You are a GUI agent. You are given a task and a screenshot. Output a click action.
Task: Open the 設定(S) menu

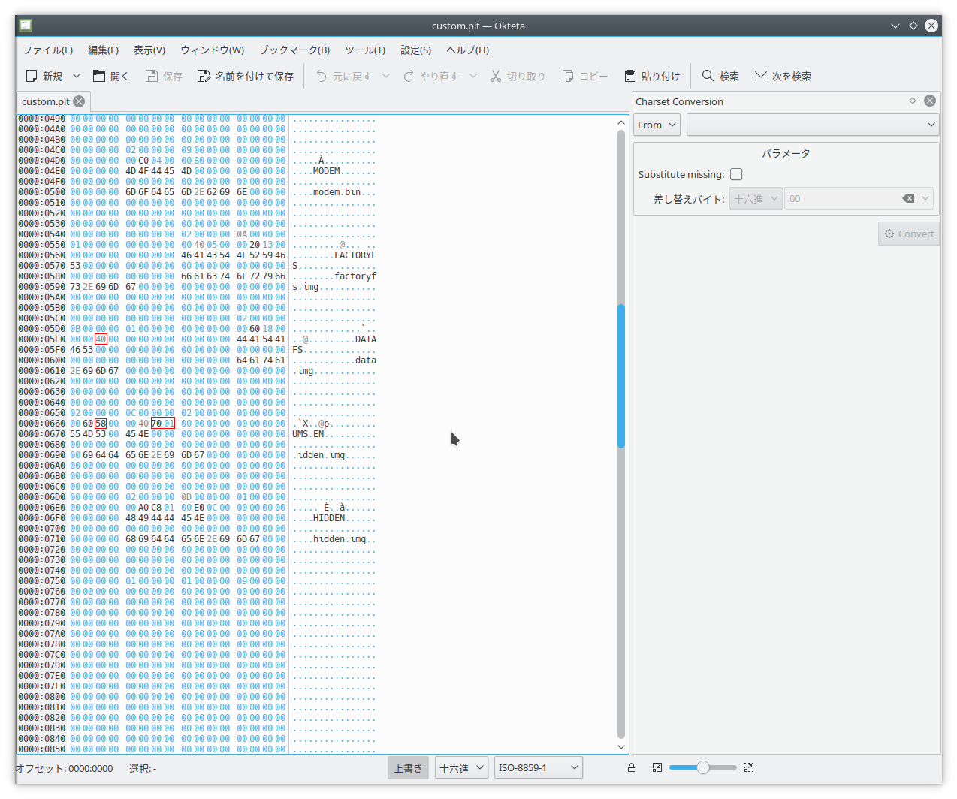(x=415, y=50)
